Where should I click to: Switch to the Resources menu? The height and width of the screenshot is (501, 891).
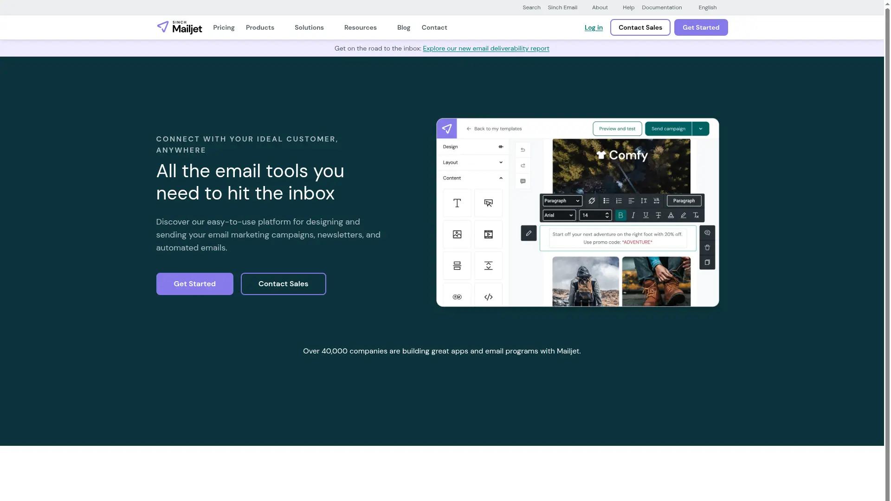tap(361, 27)
